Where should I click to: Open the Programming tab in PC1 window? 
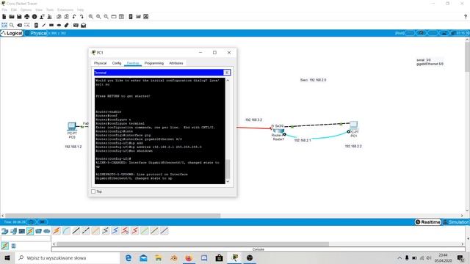(154, 63)
